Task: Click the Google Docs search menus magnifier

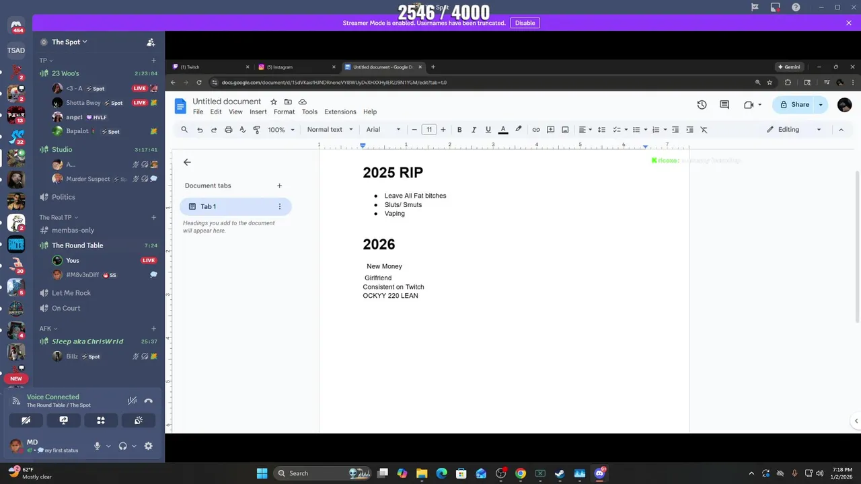Action: point(184,130)
